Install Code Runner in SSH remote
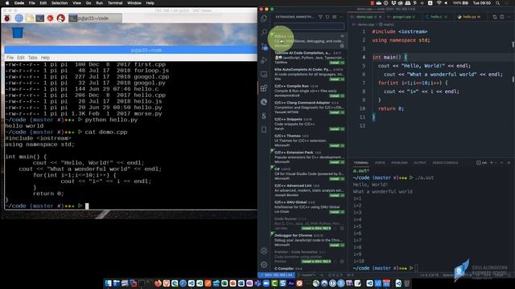This screenshot has width=515, height=289. tap(316, 228)
